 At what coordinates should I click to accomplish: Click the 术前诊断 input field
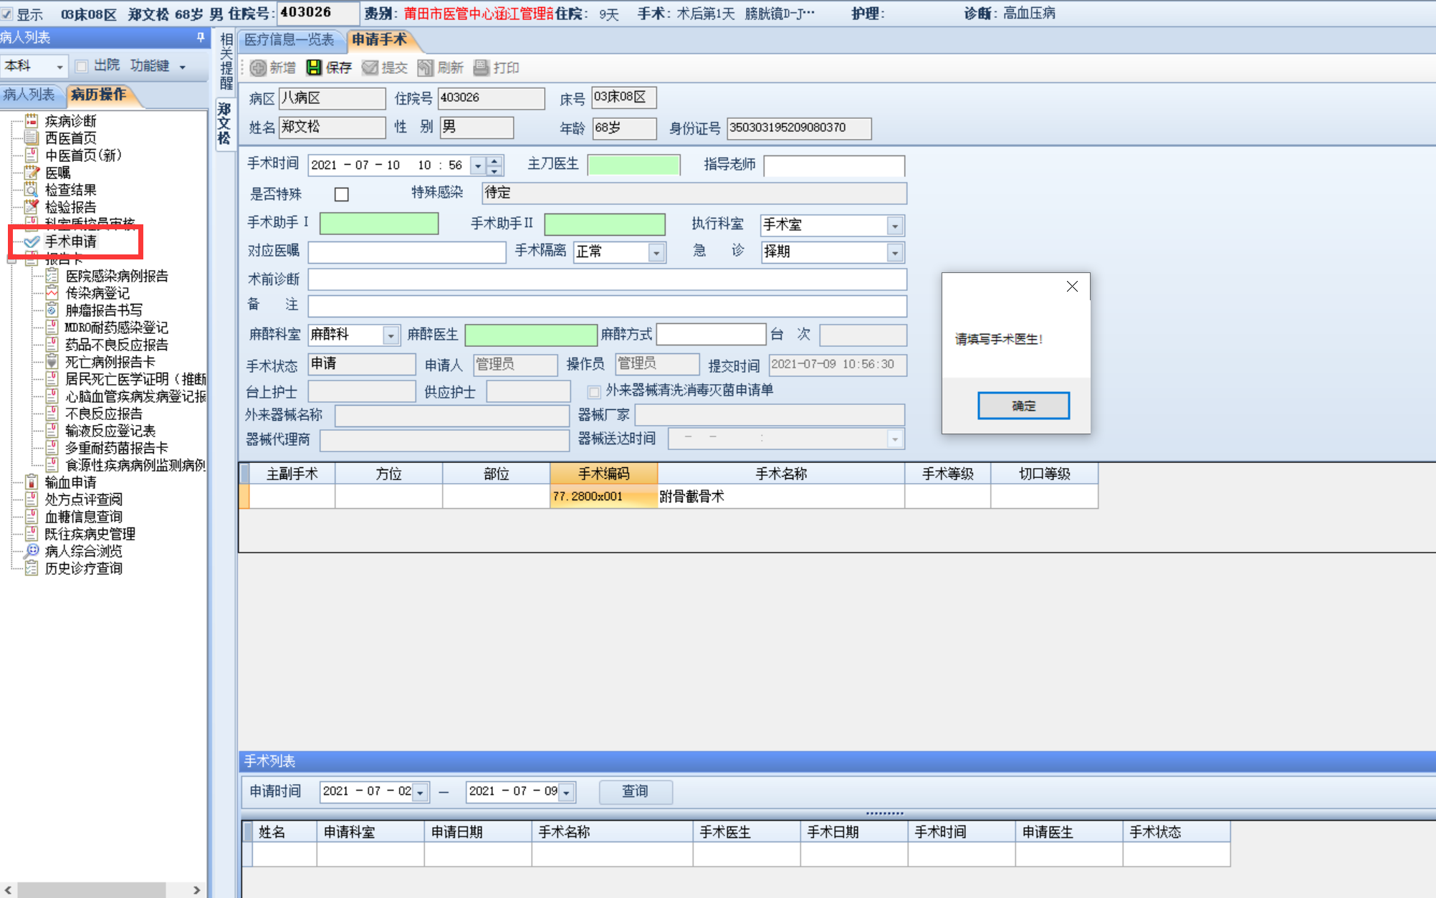606,280
